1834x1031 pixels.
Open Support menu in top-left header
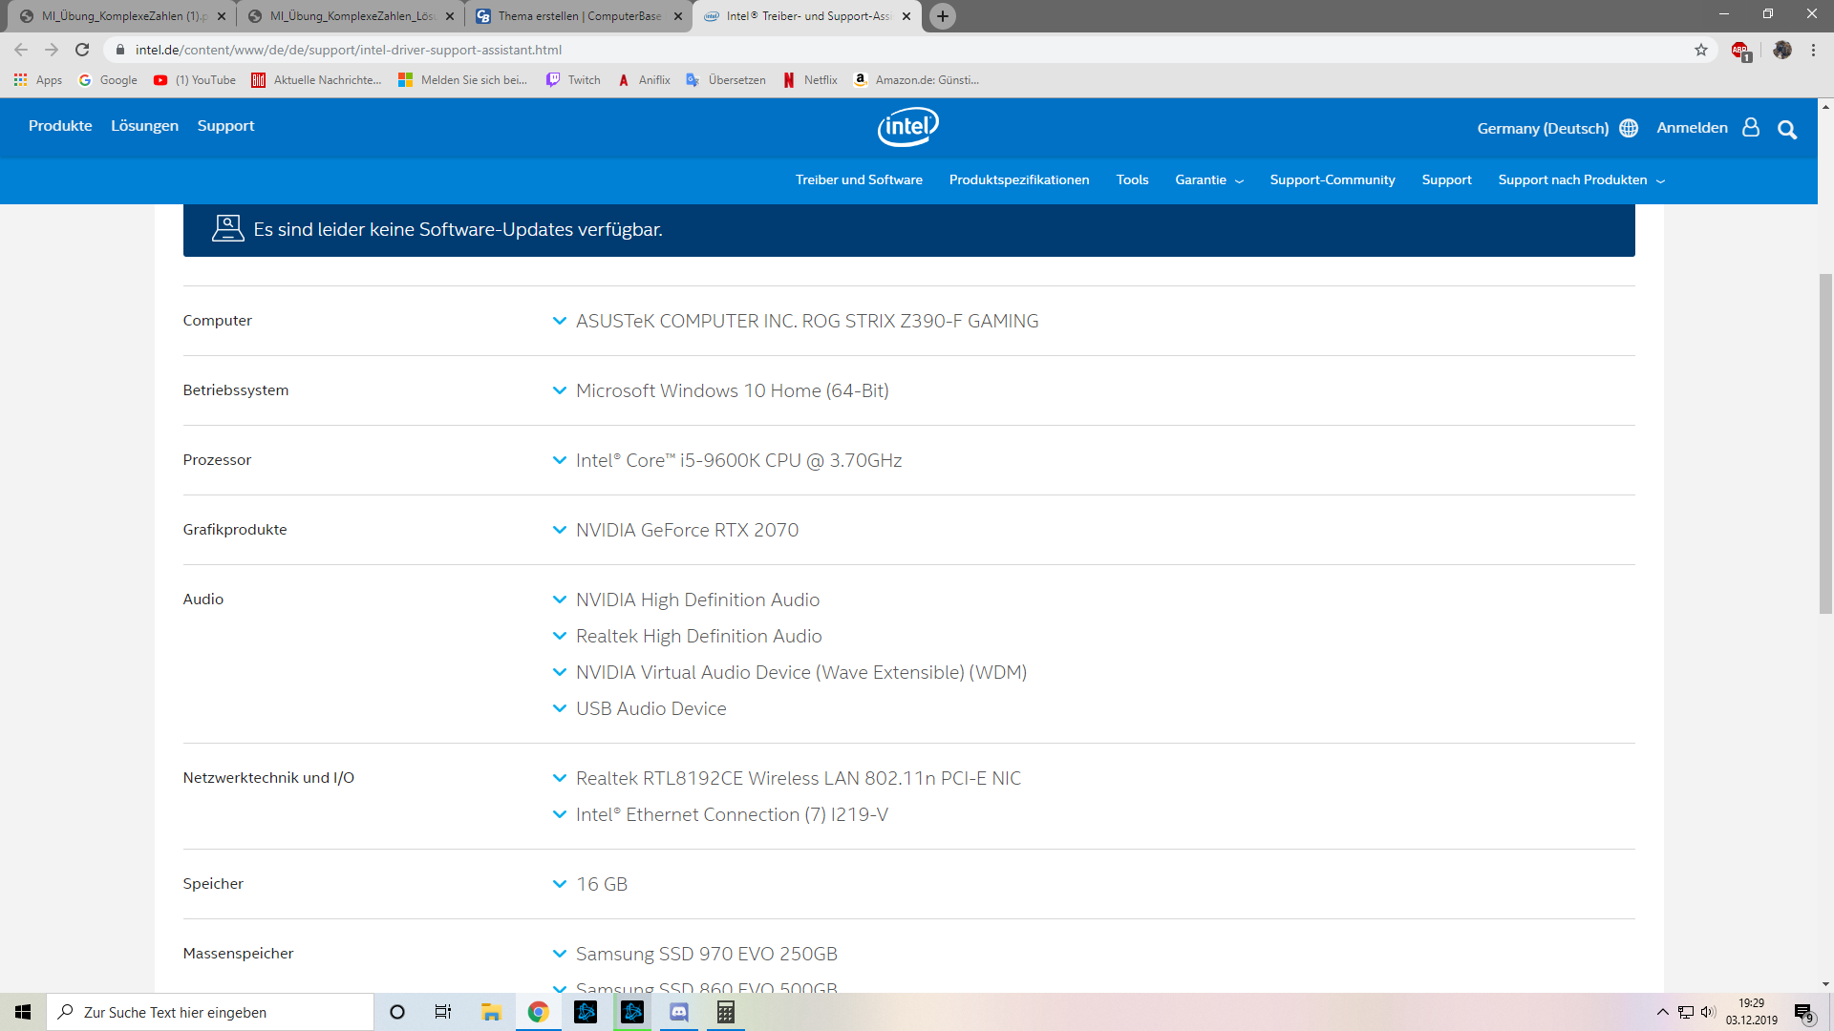pyautogui.click(x=225, y=126)
